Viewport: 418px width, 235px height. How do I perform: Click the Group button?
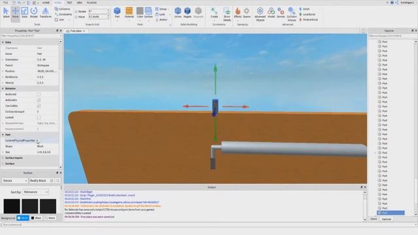(161, 9)
